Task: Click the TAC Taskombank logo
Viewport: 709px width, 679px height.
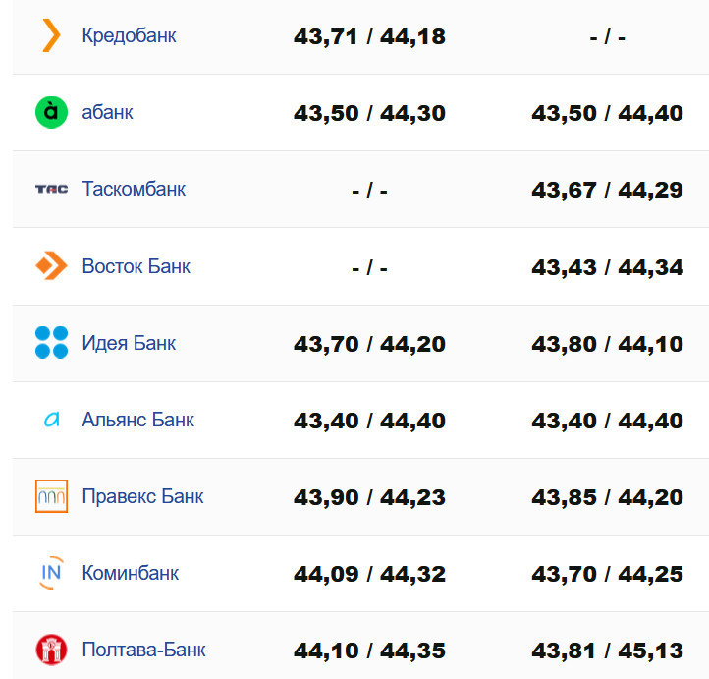Action: tap(51, 189)
